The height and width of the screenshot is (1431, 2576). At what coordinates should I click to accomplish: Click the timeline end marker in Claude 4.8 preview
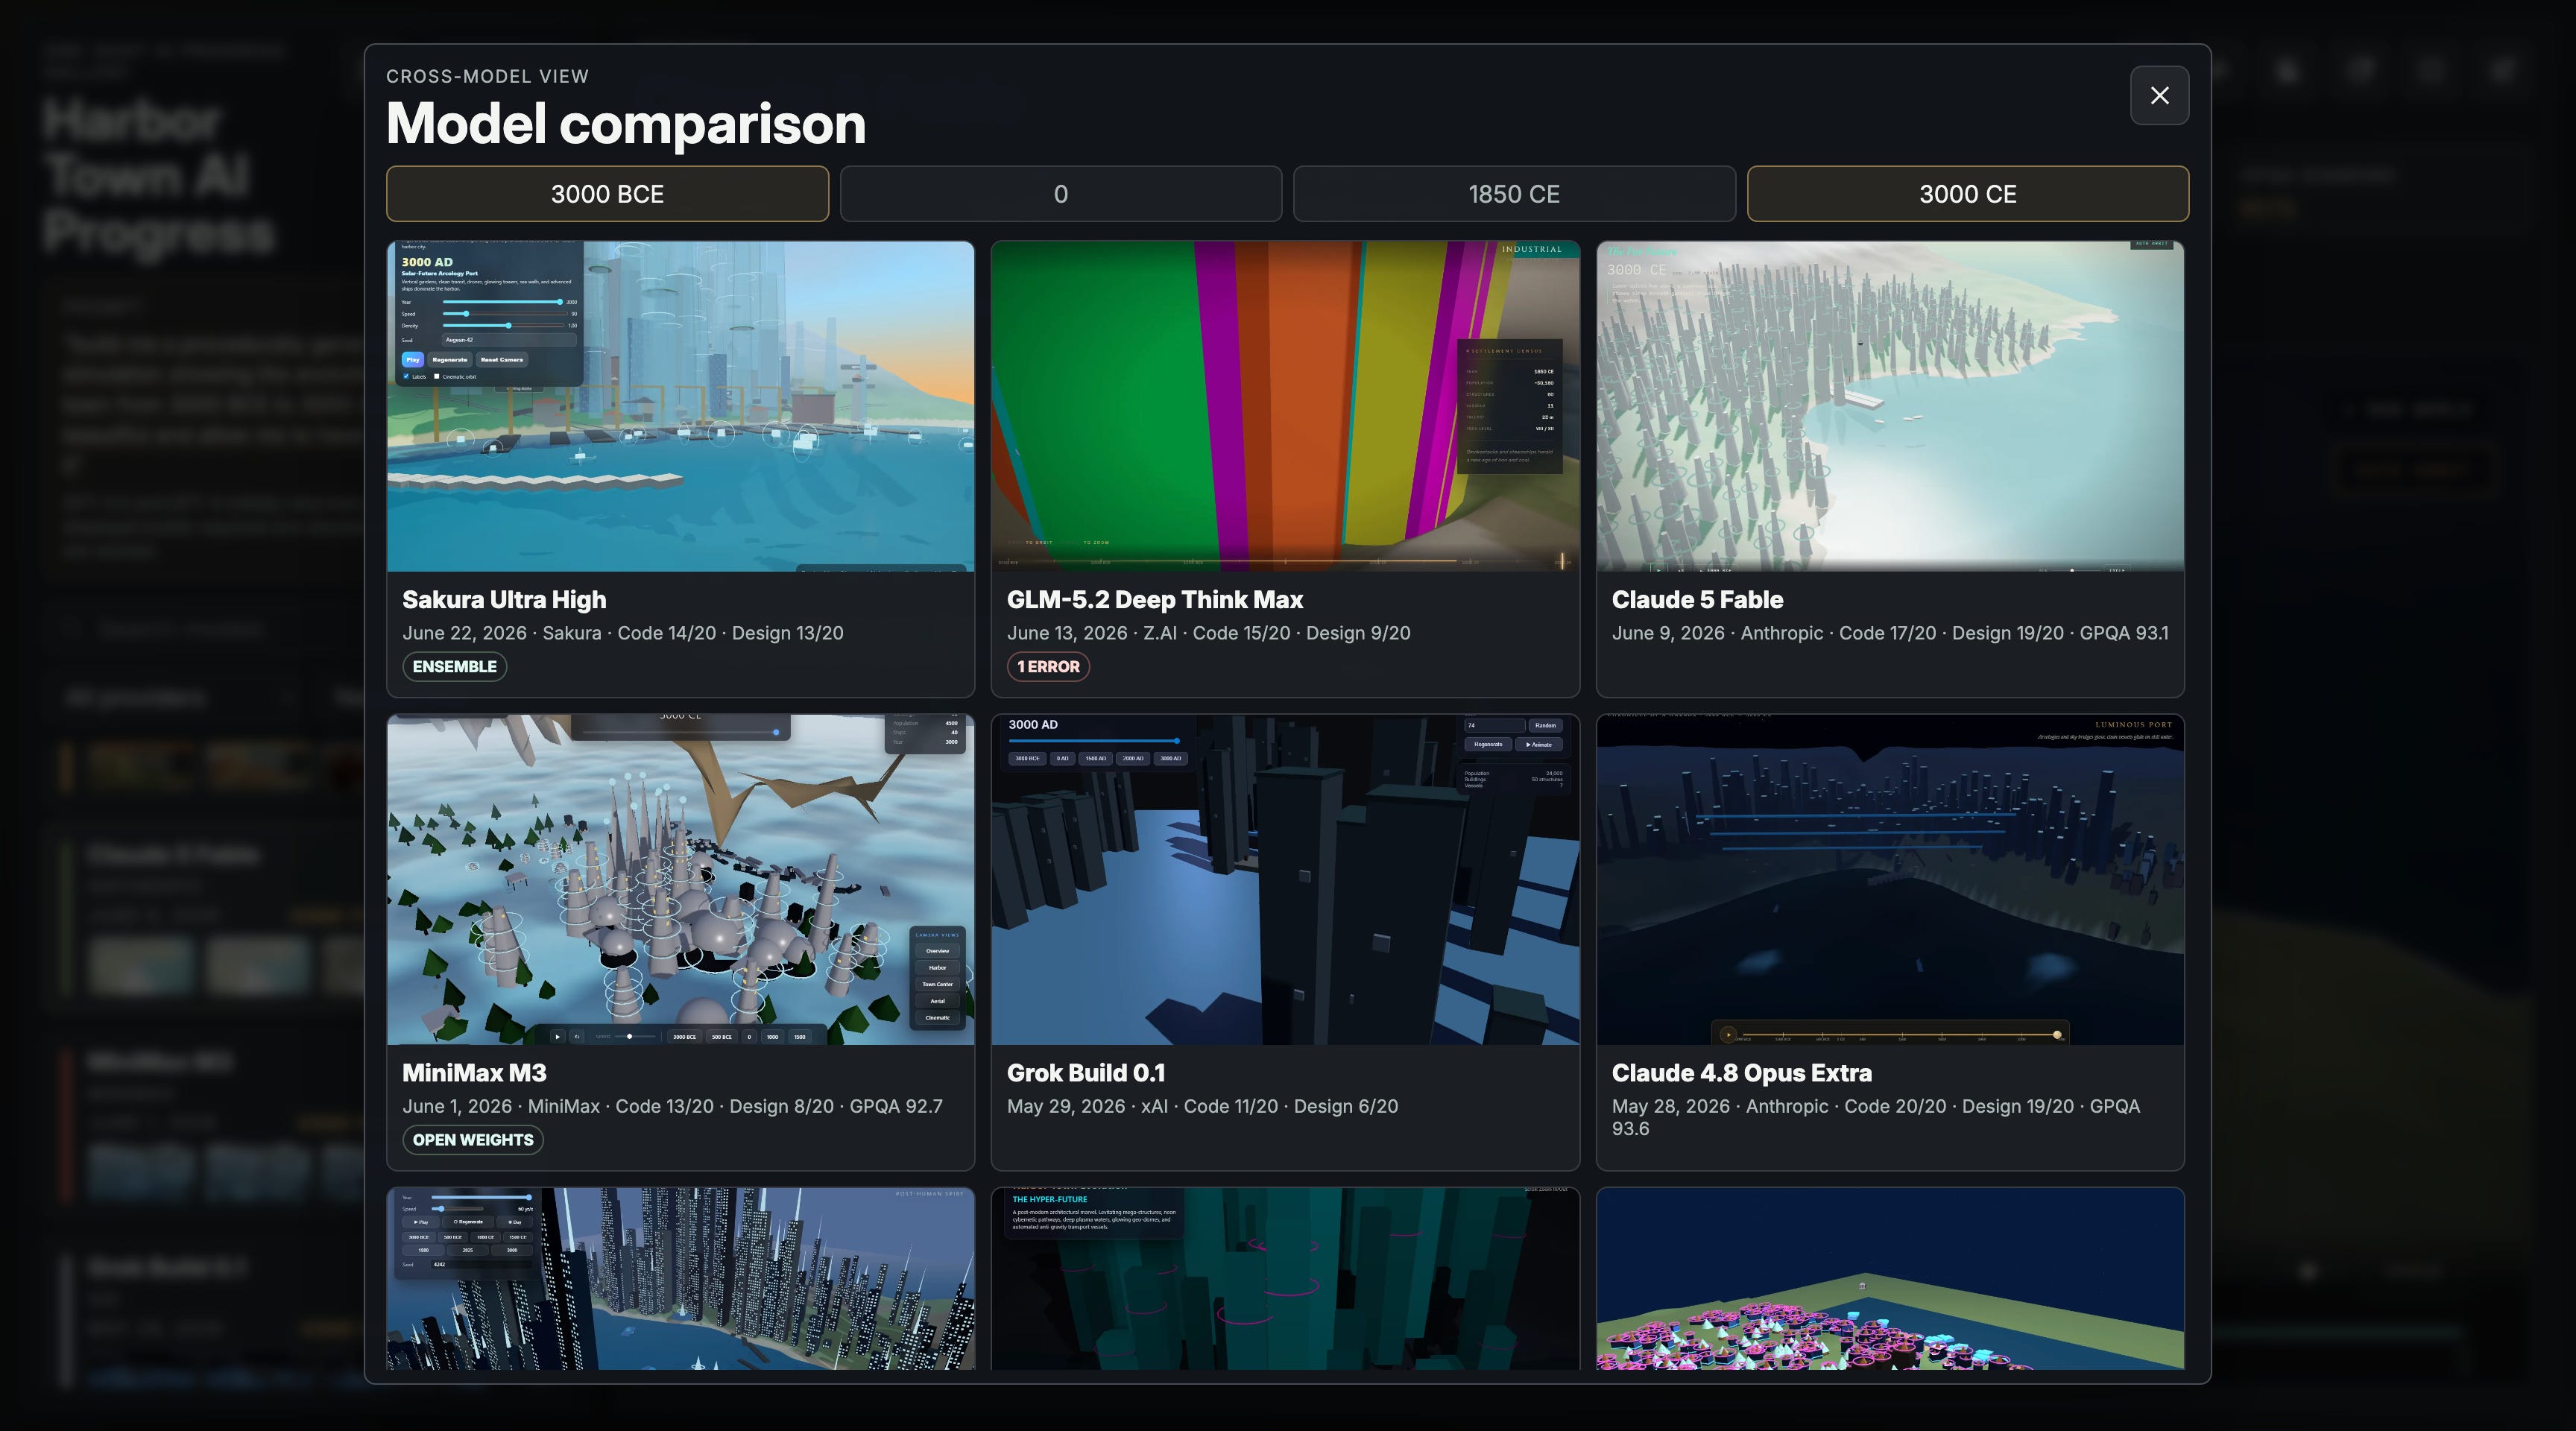tap(2057, 1035)
